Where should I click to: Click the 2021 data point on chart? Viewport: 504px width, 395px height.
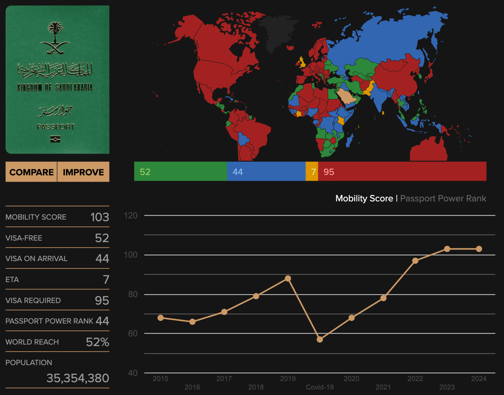click(383, 298)
